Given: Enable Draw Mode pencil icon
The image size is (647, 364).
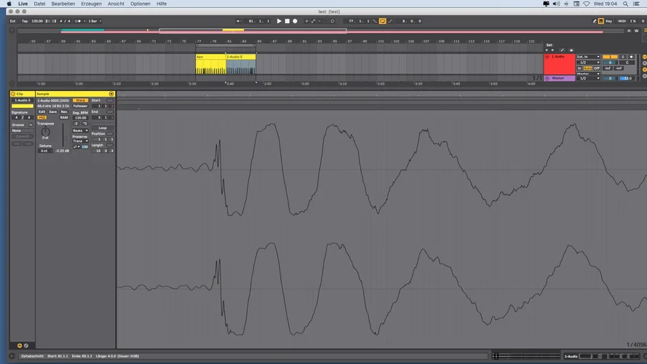Looking at the screenshot, I should [x=595, y=21].
